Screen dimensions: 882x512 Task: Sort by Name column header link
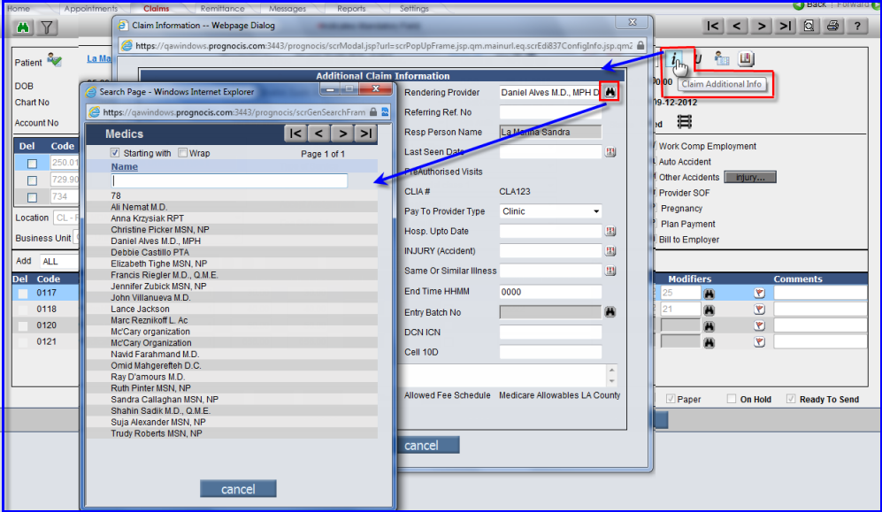[x=125, y=167]
